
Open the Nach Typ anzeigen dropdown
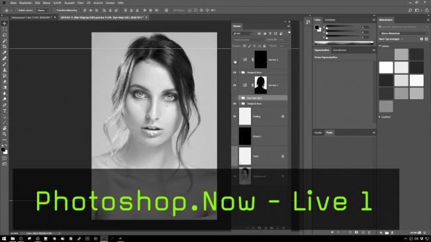pos(391,39)
